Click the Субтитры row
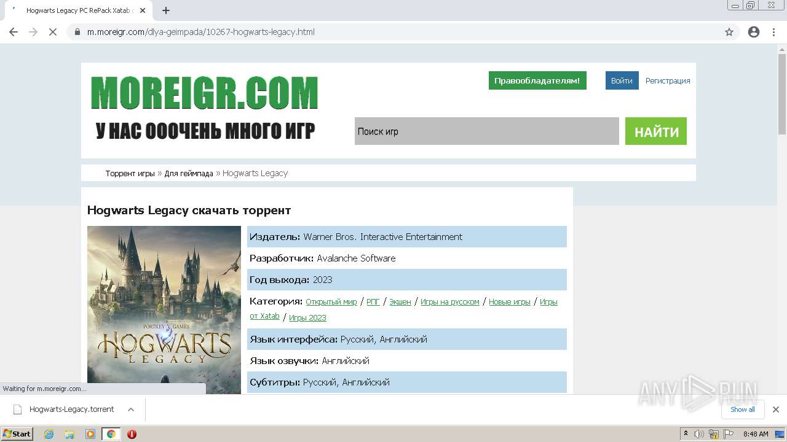Viewport: 787px width, 442px height. click(407, 382)
